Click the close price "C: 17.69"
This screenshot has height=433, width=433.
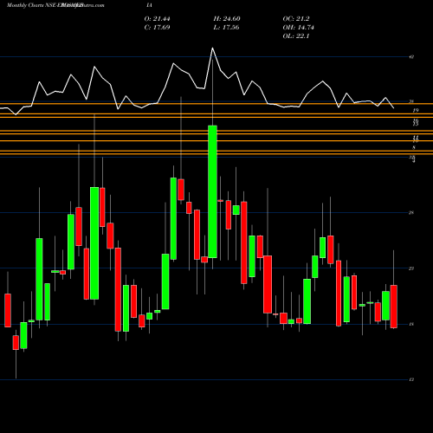157,28
